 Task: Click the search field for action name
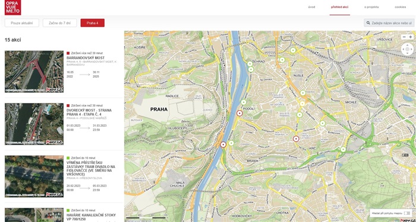pyautogui.click(x=389, y=23)
